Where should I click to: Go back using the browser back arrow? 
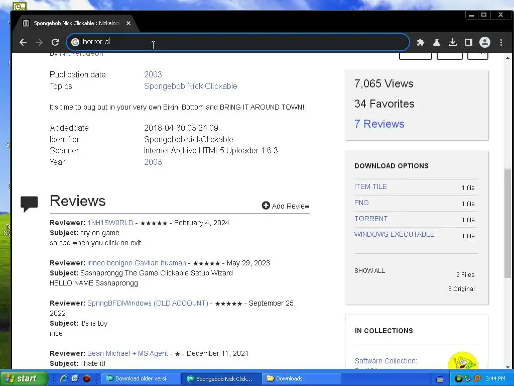click(23, 42)
